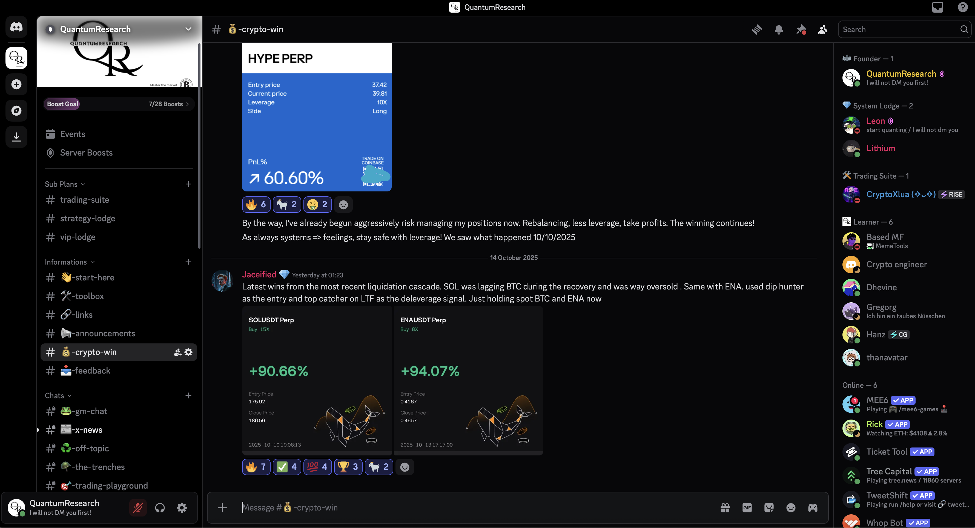Open settings for the crypto-win channel
The height and width of the screenshot is (528, 975).
point(188,352)
